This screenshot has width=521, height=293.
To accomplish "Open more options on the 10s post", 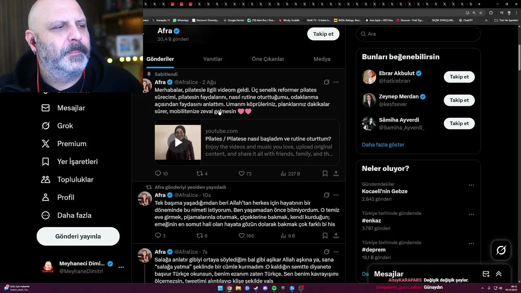I will pos(336,195).
